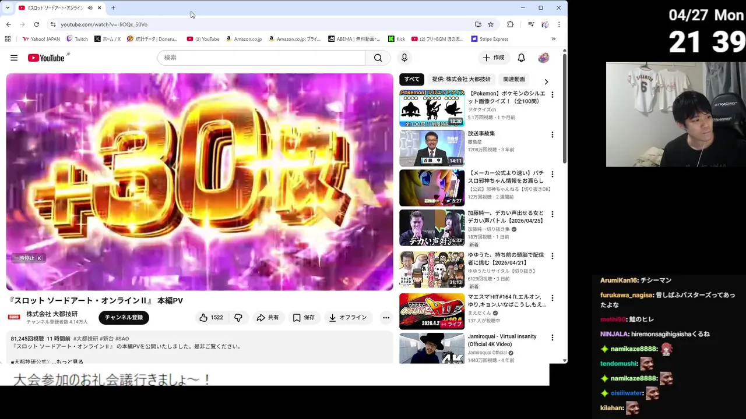Open the 大都技研 channel avatar
The width and height of the screenshot is (746, 419).
point(14,317)
